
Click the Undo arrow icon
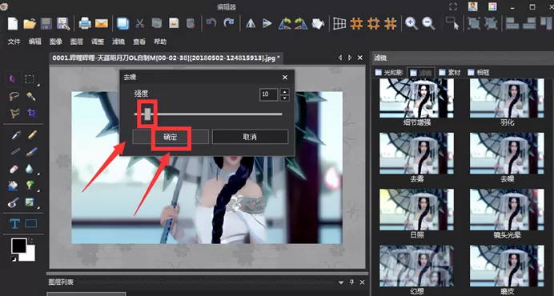pyautogui.click(x=211, y=23)
